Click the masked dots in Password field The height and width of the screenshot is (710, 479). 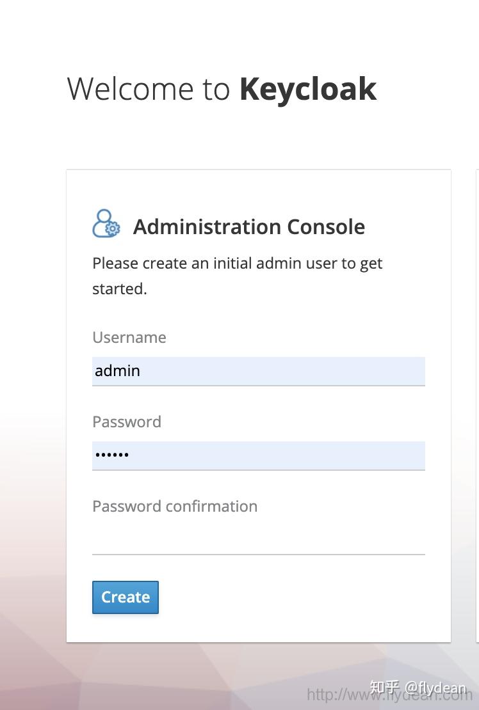112,455
